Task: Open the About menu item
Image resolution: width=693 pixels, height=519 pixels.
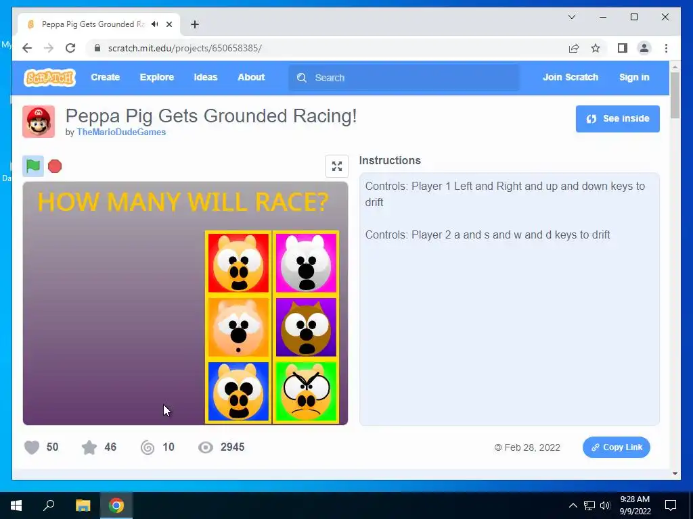Action: 251,77
